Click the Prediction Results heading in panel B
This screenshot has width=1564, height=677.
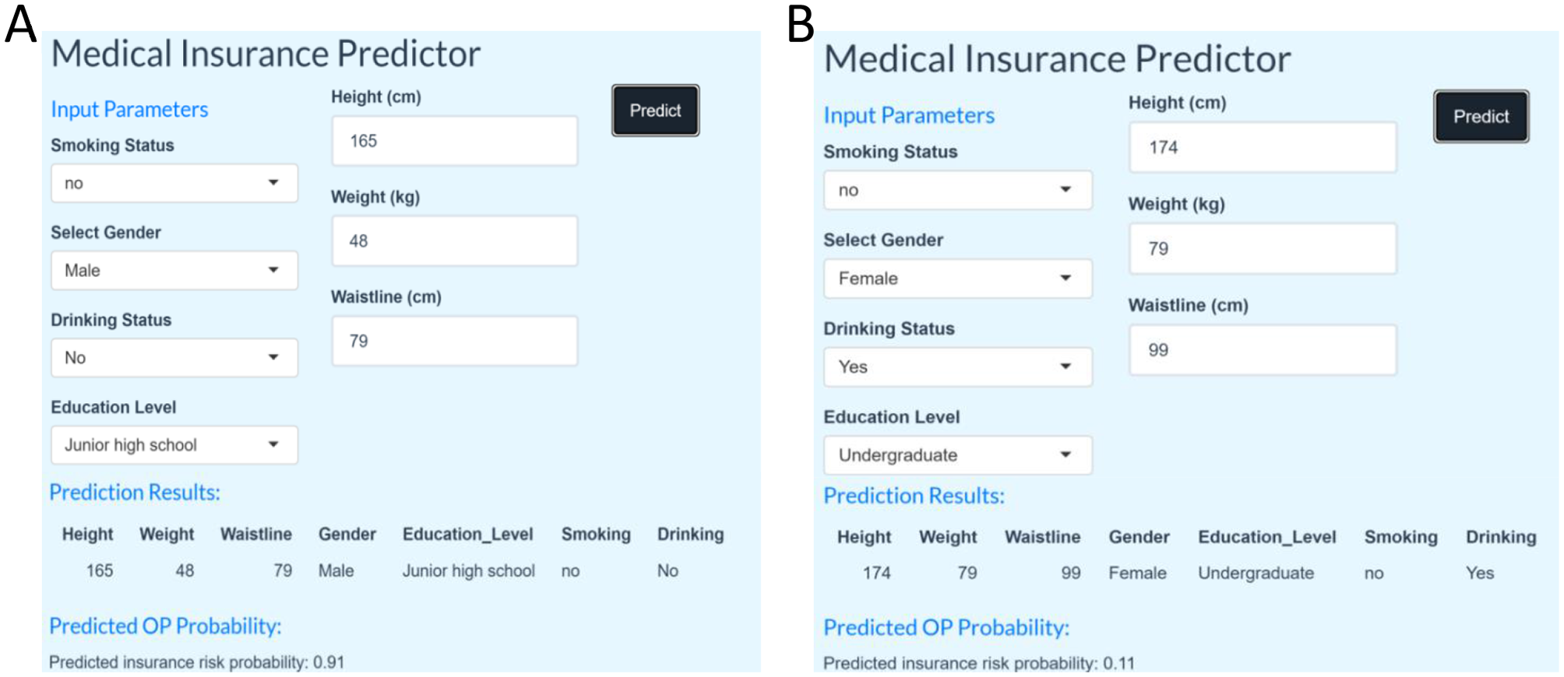(914, 495)
